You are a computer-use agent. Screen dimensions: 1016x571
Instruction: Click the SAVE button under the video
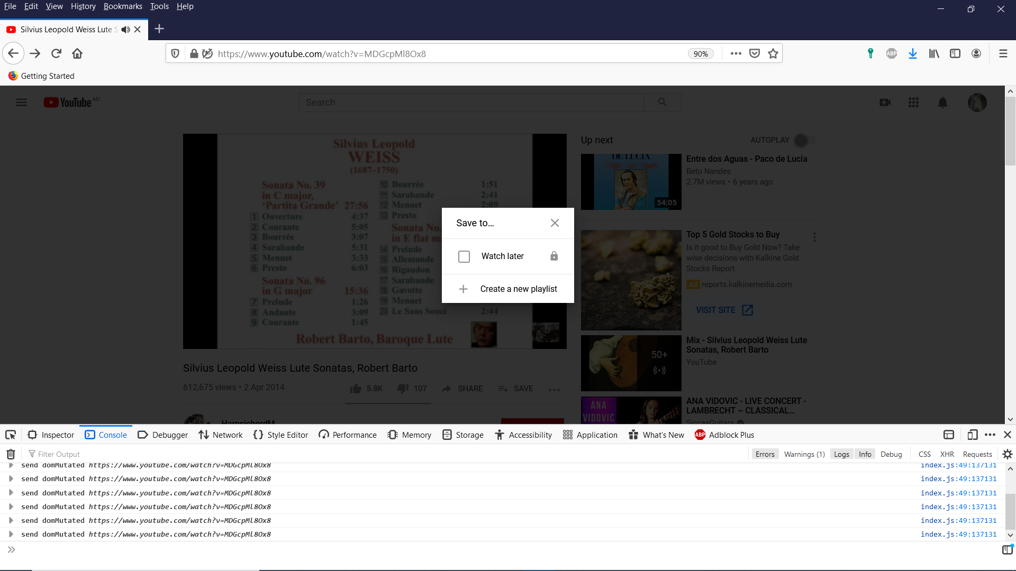click(x=515, y=389)
